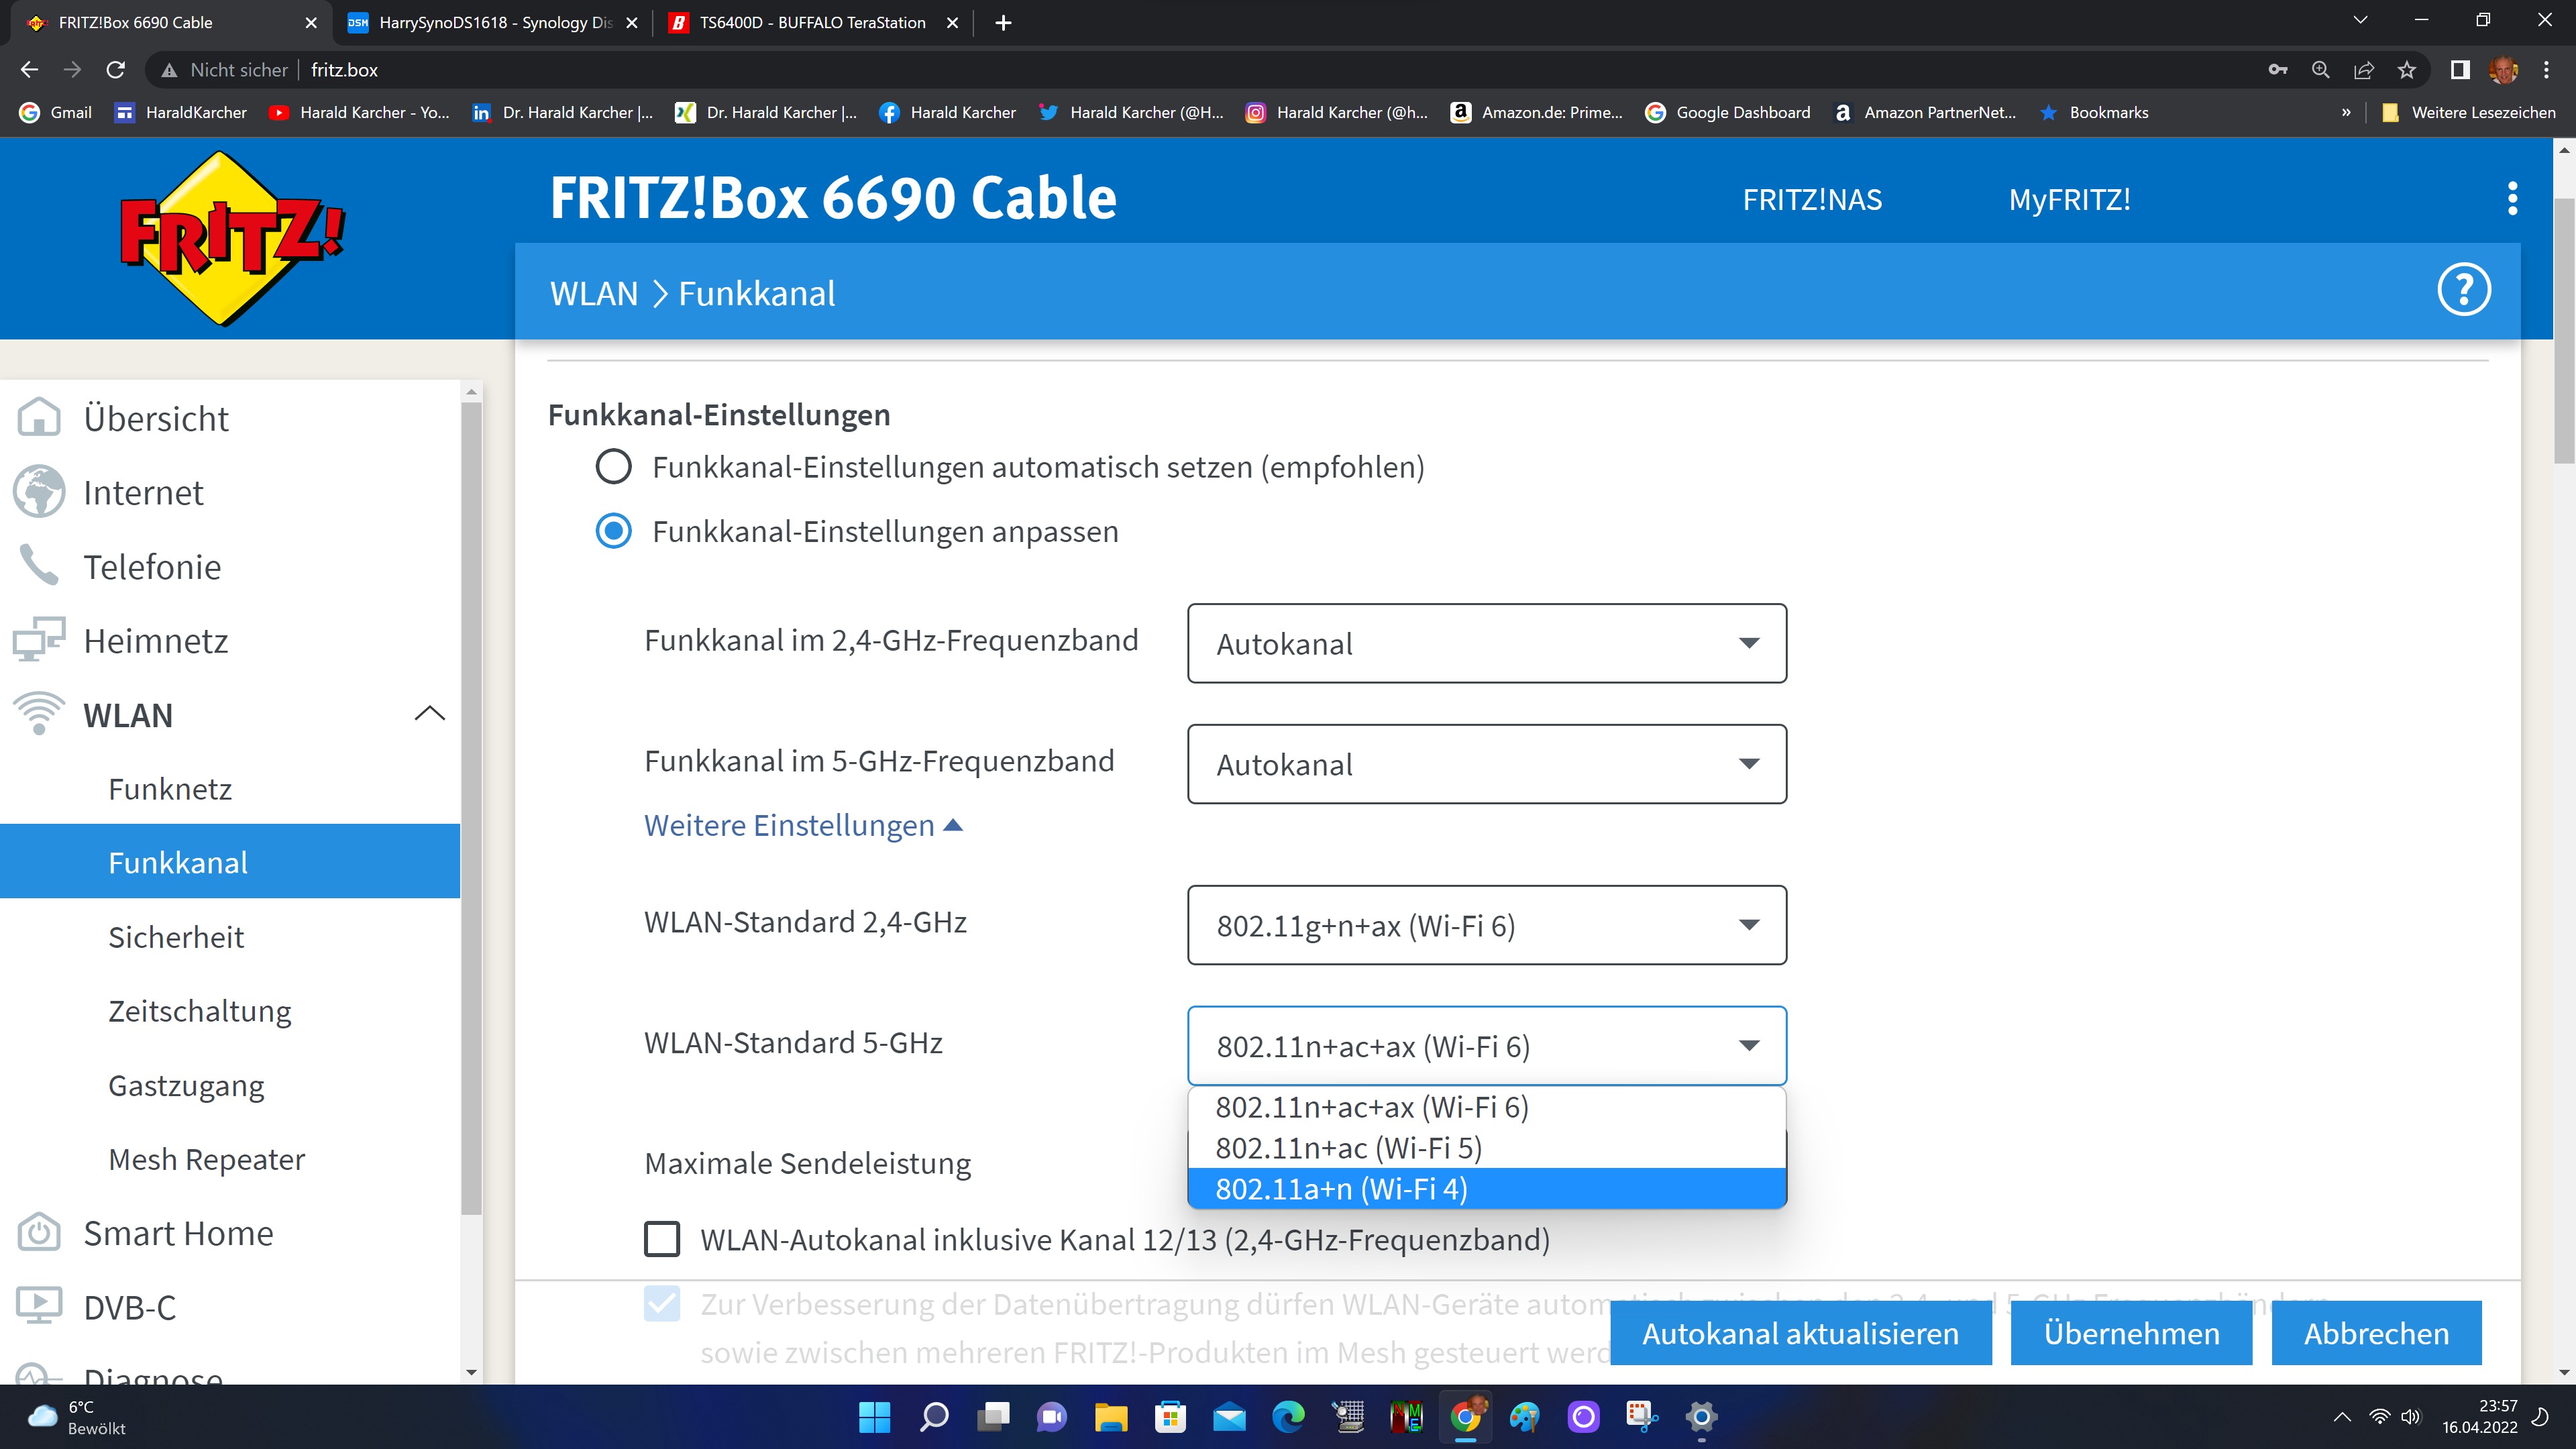Choose 802.11n+ac (Wi-Fi 5) option
Image resolution: width=2576 pixels, height=1449 pixels.
coord(1348,1148)
